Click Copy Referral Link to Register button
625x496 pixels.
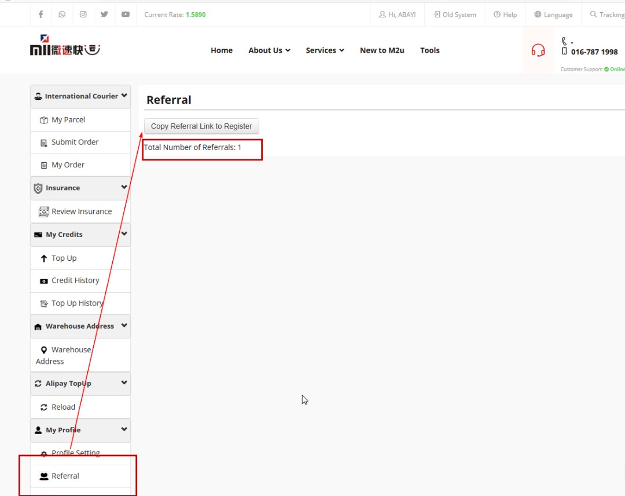(x=201, y=126)
